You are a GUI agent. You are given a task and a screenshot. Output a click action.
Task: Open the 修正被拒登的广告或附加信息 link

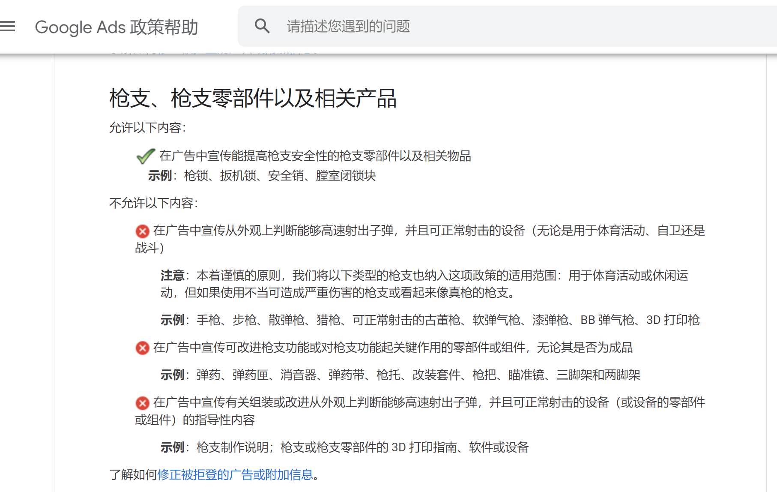click(x=235, y=475)
